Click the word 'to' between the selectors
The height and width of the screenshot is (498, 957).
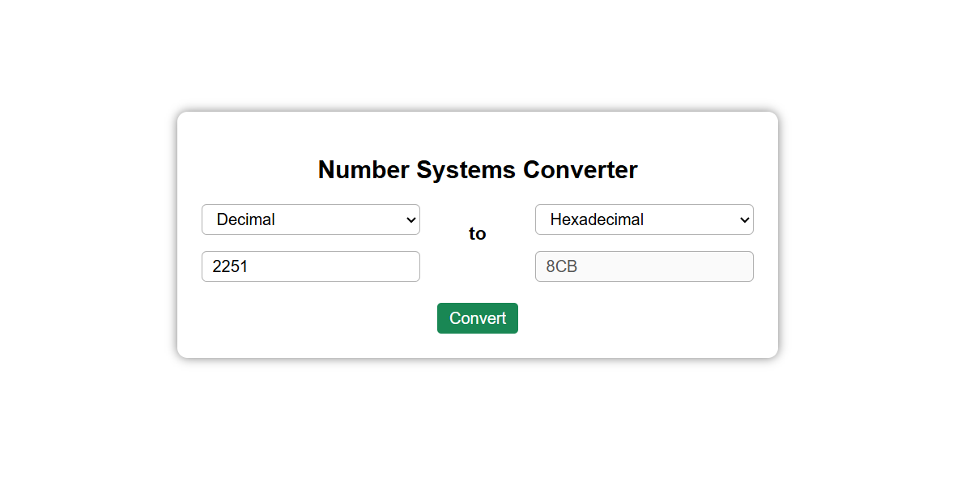pos(477,233)
